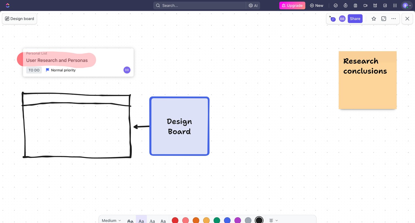
Task: Pick the red color swatch
Action: click(x=175, y=220)
